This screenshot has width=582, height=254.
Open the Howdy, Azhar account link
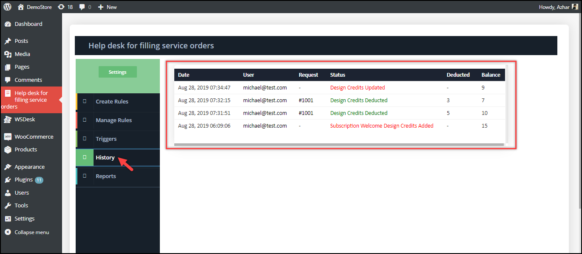(554, 7)
